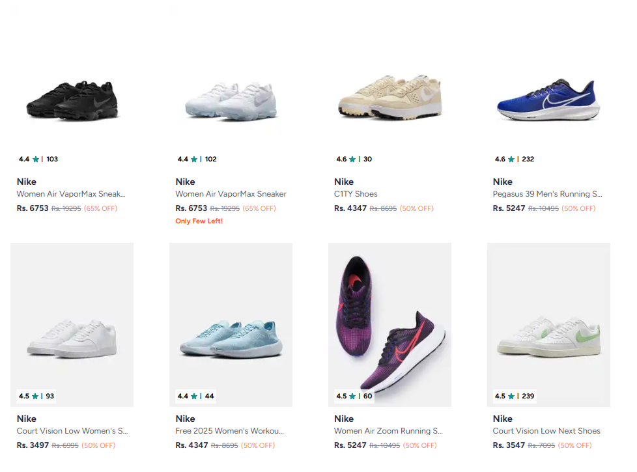Click the star icon on the 4.6 | 30 rating

(x=352, y=160)
